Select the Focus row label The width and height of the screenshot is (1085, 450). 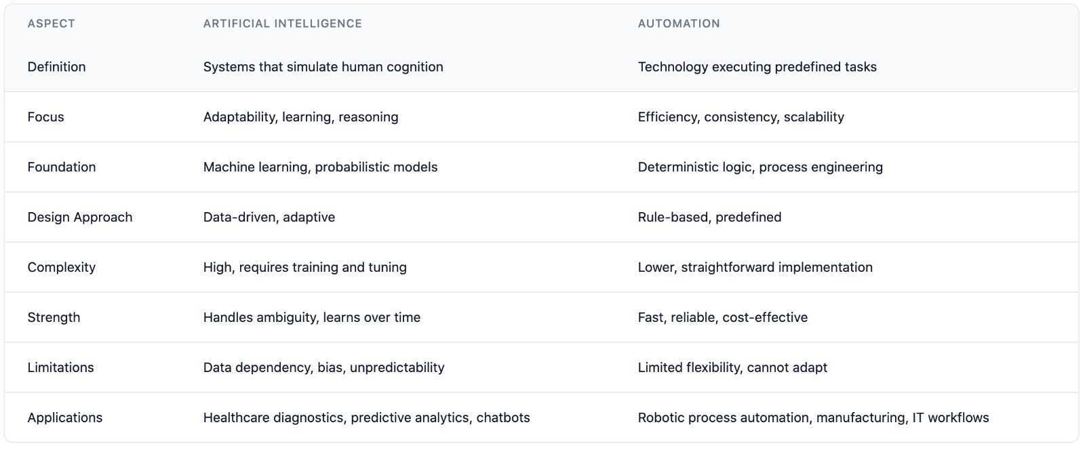[45, 117]
